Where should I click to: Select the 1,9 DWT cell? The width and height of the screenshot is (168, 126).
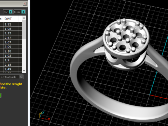point(11,60)
